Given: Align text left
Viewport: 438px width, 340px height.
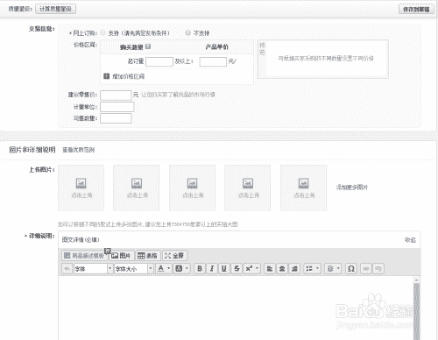Looking at the screenshot, I should pos(270,268).
